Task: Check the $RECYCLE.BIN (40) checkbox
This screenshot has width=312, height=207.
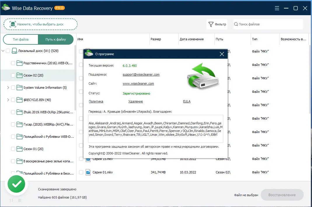Action: point(13,100)
